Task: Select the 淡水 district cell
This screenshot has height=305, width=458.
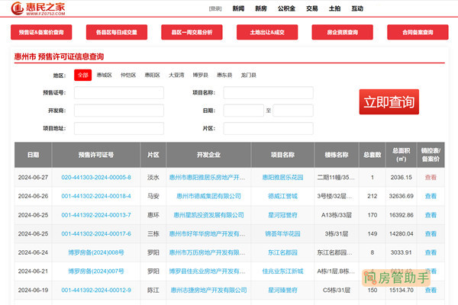Action: 153,178
